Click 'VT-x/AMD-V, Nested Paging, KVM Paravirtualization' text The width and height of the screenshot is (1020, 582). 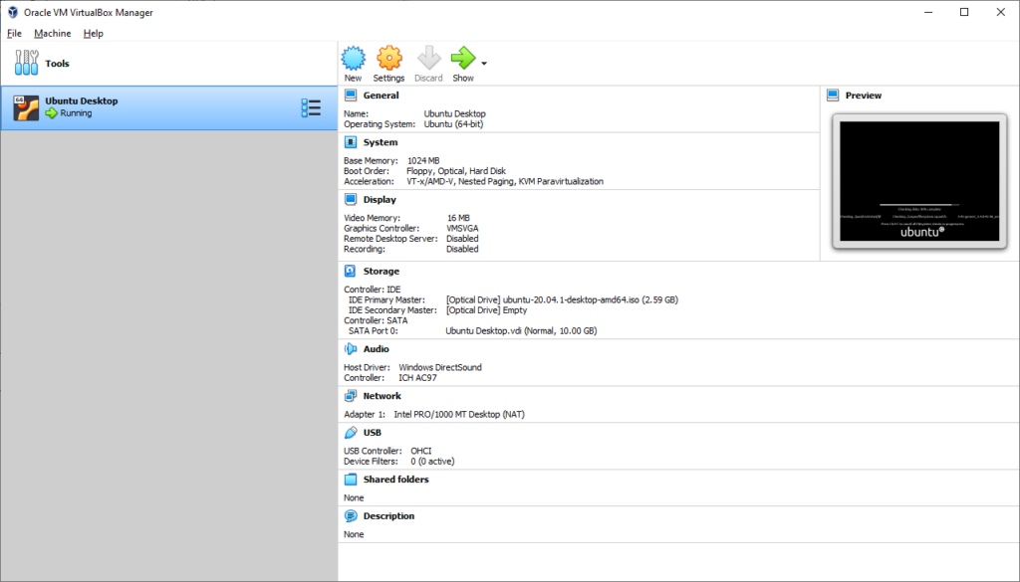pos(505,181)
